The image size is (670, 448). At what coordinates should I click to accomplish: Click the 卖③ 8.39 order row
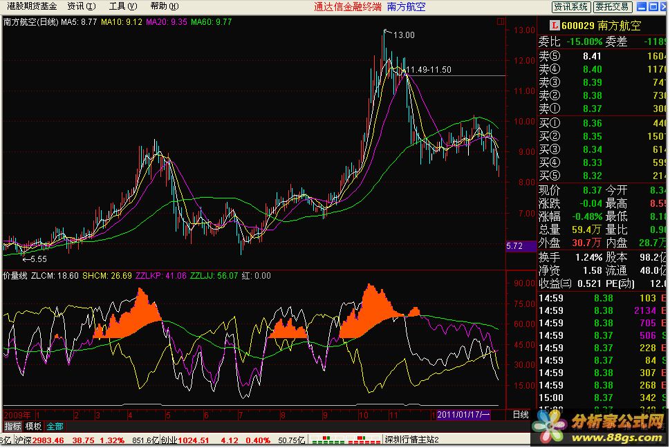[602, 82]
